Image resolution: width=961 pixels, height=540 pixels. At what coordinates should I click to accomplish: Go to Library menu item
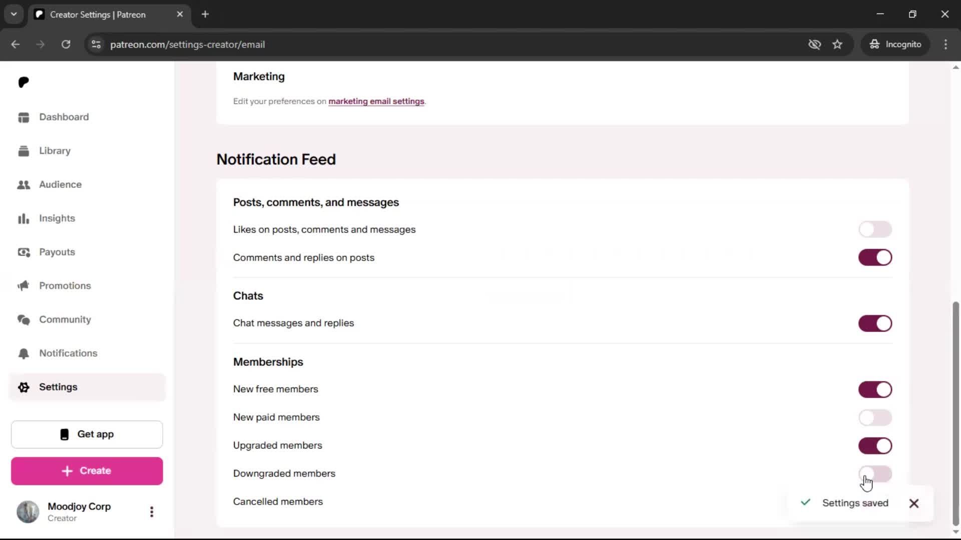(x=87, y=151)
